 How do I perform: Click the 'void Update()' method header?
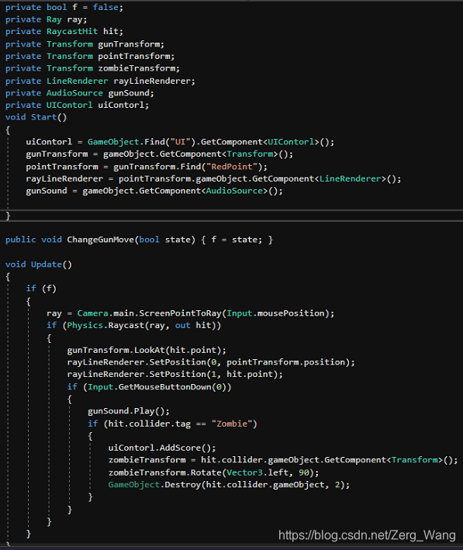[39, 264]
